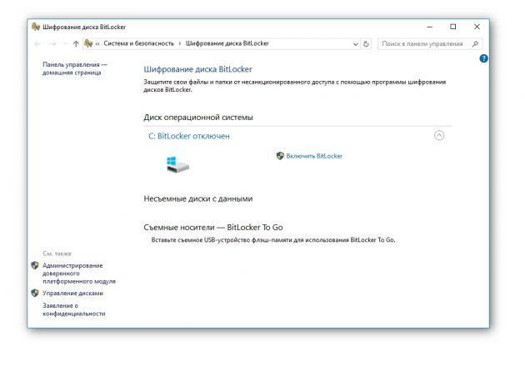Click the 'См. также' label

57,254
